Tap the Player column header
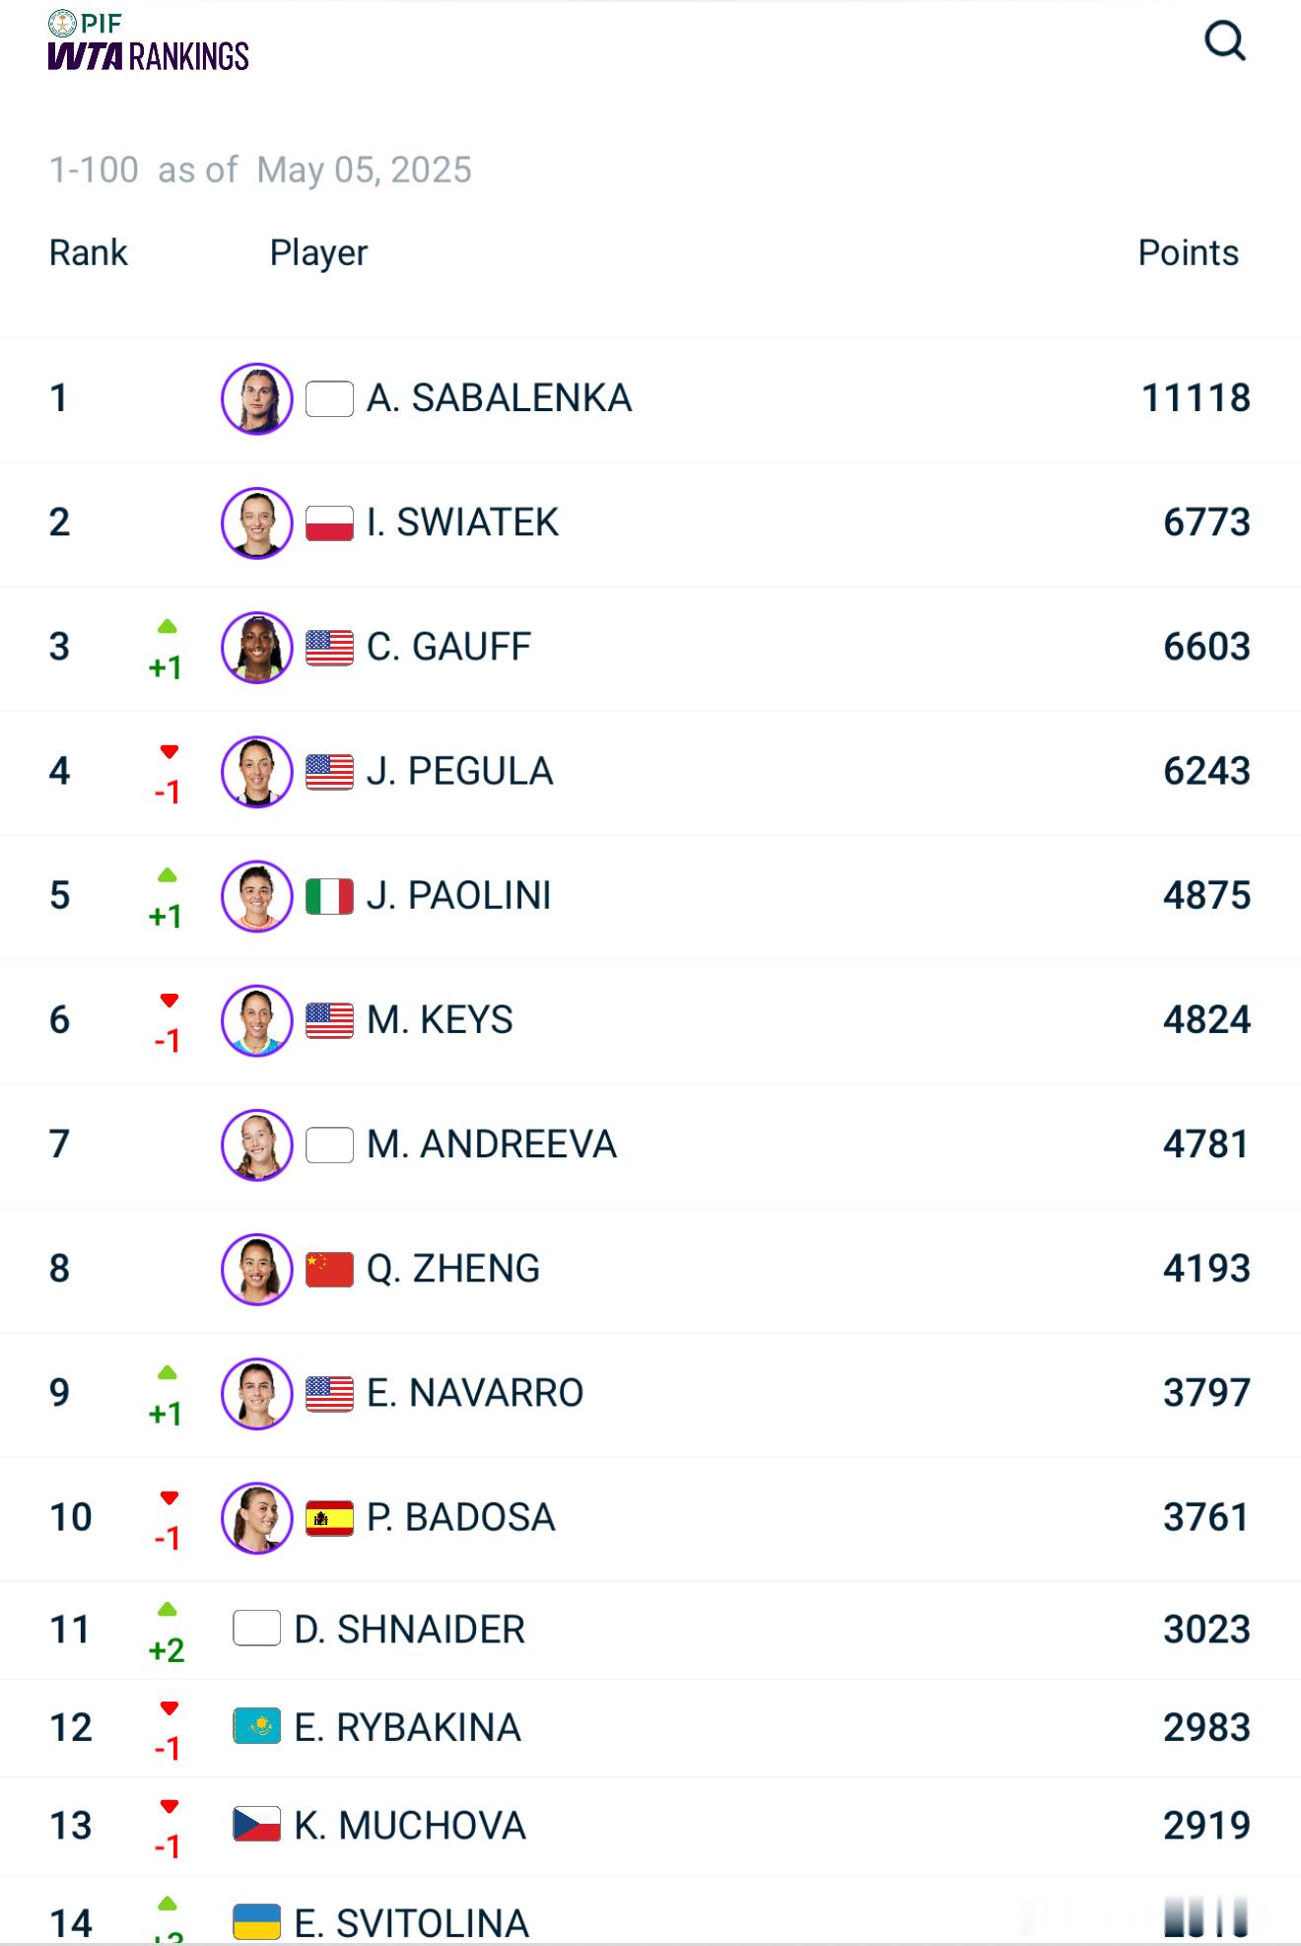Viewport: 1301px width, 1946px height. pyautogui.click(x=318, y=253)
